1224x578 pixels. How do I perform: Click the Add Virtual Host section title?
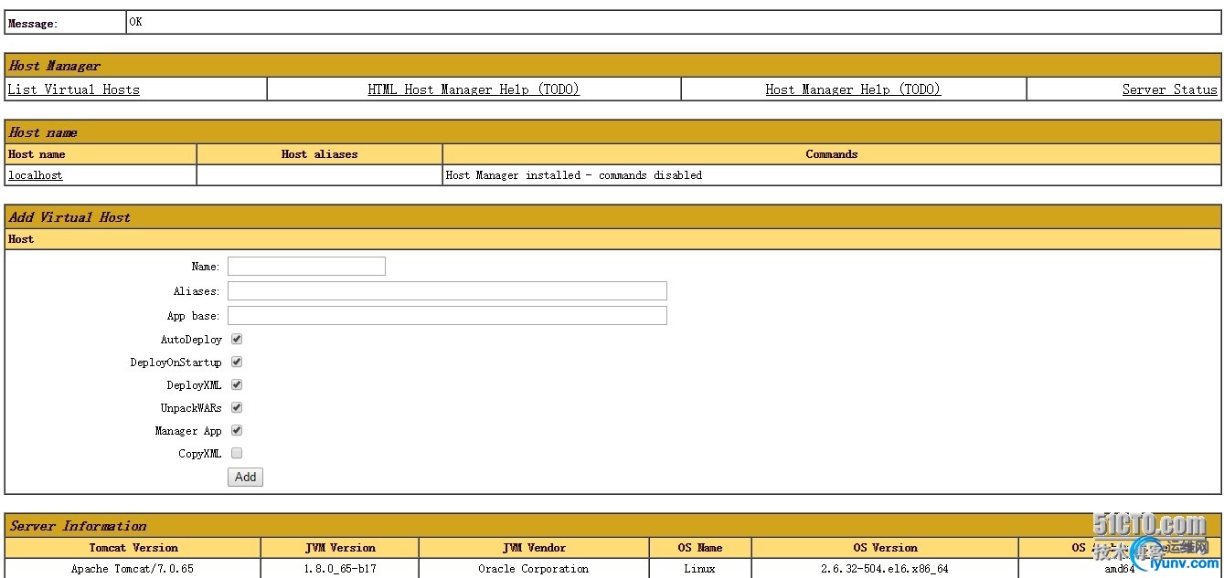[x=69, y=217]
